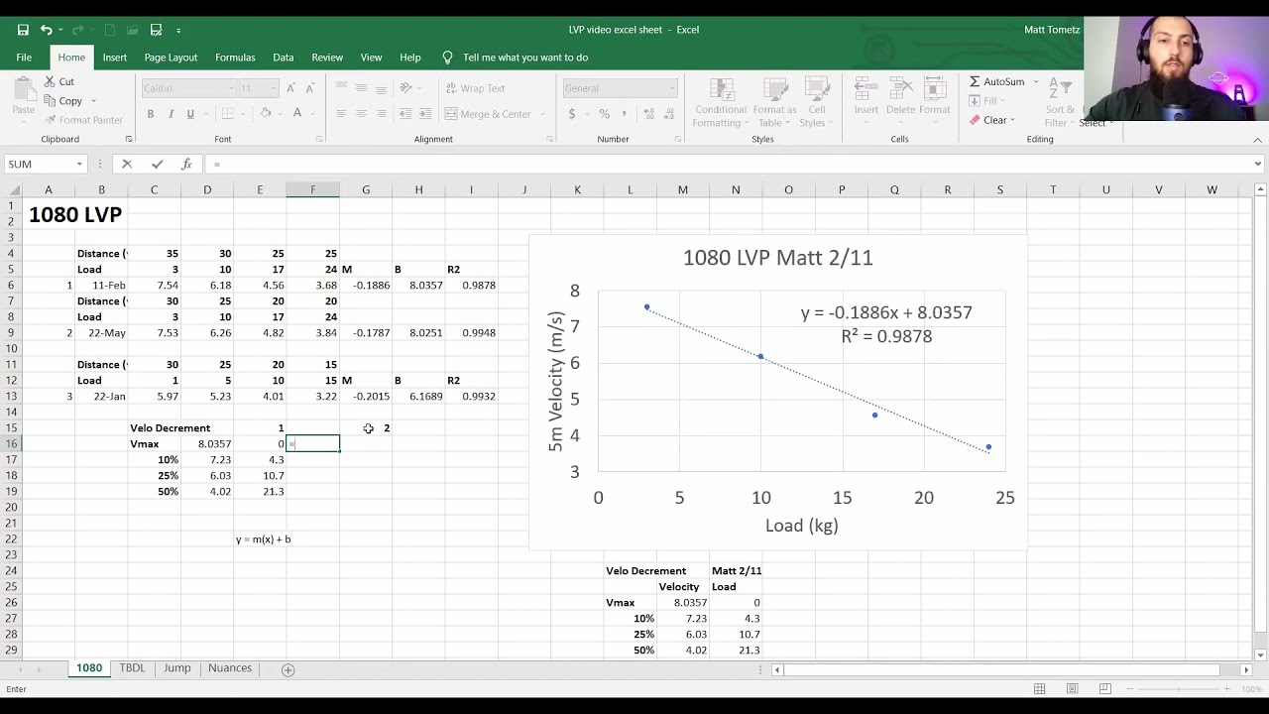Click the Wrap Text button

[476, 88]
